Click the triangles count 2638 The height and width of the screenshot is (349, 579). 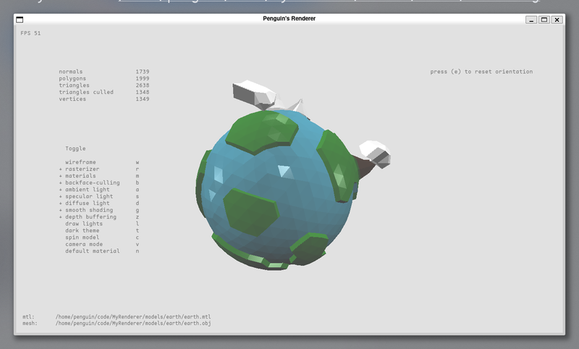pos(143,85)
